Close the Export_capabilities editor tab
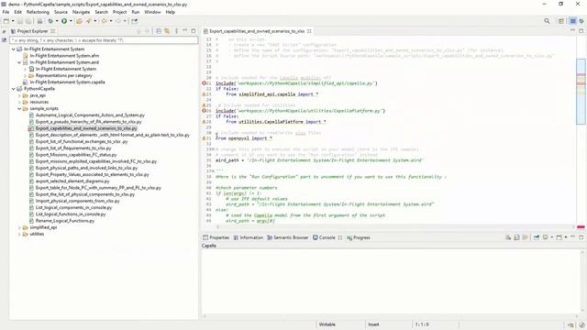The image size is (587, 330). pyautogui.click(x=309, y=31)
